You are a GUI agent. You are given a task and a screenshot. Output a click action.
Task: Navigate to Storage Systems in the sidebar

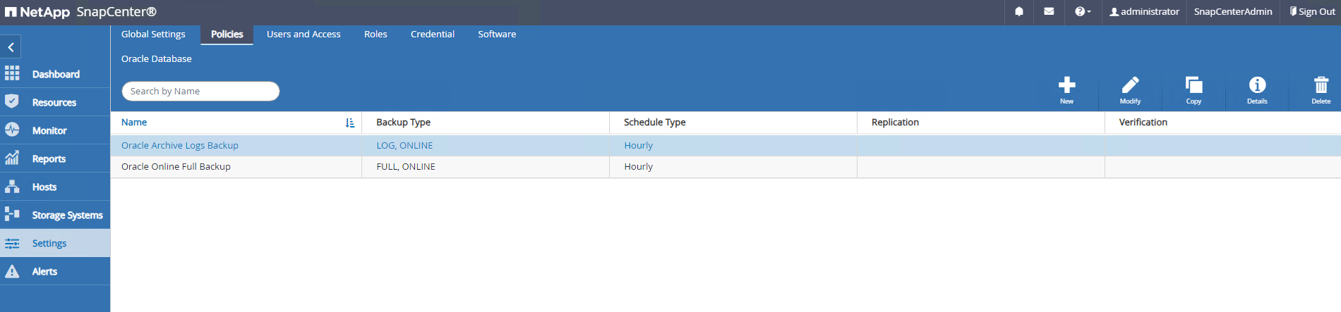(x=67, y=216)
